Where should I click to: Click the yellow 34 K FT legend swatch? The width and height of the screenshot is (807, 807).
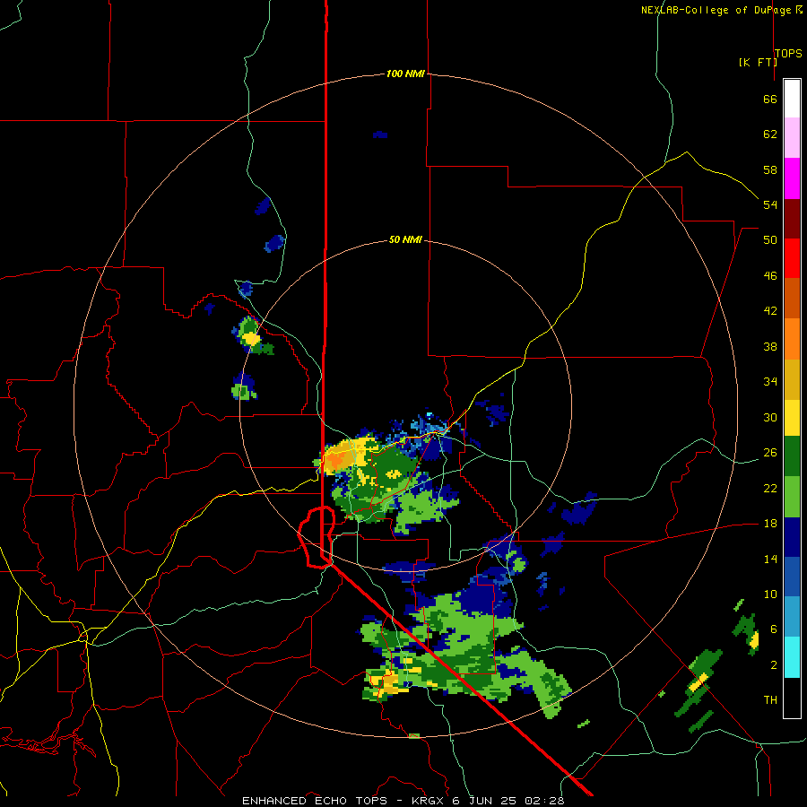pyautogui.click(x=792, y=418)
